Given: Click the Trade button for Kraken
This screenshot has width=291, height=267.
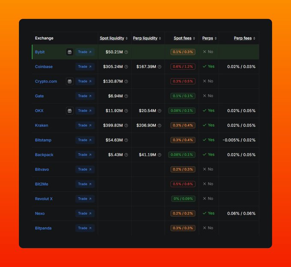Looking at the screenshot, I should click(x=85, y=126).
